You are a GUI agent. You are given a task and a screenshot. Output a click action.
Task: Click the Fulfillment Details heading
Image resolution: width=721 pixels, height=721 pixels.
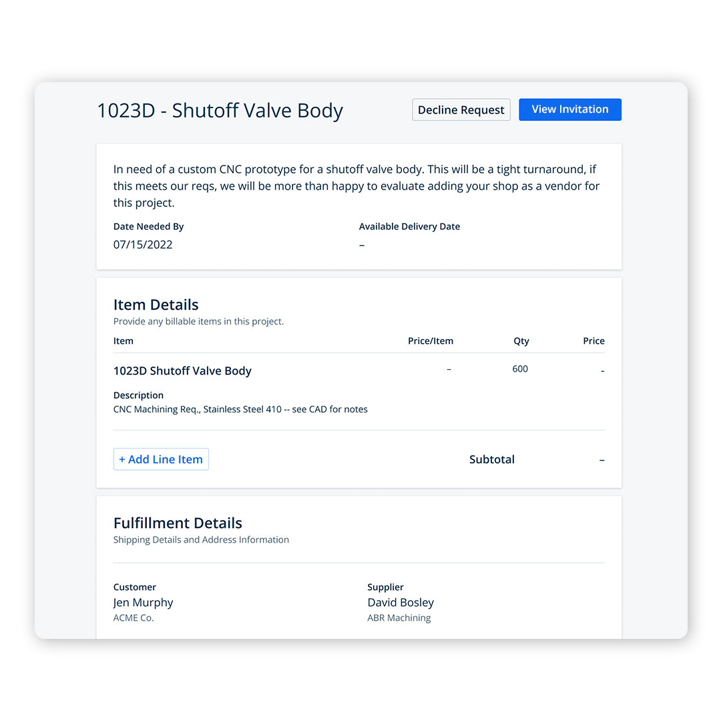point(178,523)
